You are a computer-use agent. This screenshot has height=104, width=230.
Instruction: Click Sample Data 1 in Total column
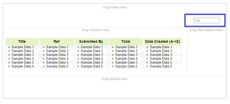coord(126,47)
